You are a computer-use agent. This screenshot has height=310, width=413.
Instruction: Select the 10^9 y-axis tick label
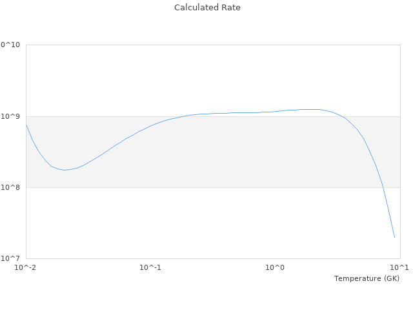tap(11, 116)
